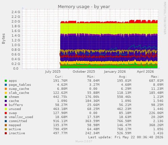Click the yellow slab_cache legend swatch
Screen dimensions: 168x145
click(x=6, y=93)
